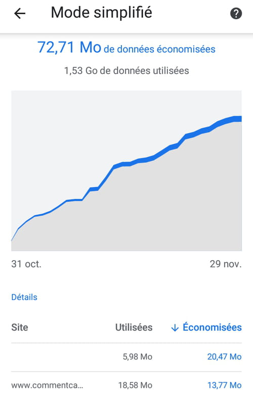Sort by the Économisées column
This screenshot has width=253, height=393.
tap(212, 327)
